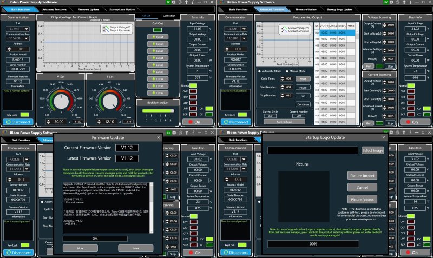433x258 pixels.
Task: Toggle Key Lock indicator in Advanced Functions window
Action: click(x=242, y=115)
